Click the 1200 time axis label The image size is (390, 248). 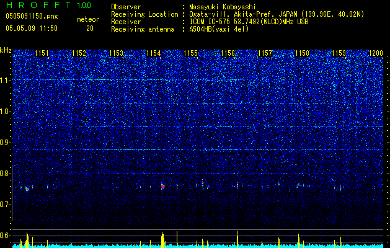coord(376,53)
